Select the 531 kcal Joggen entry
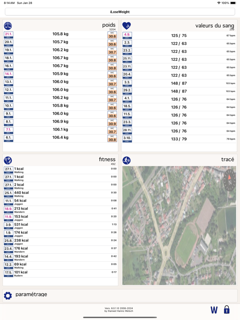The height and width of the screenshot is (320, 240). coord(60,226)
